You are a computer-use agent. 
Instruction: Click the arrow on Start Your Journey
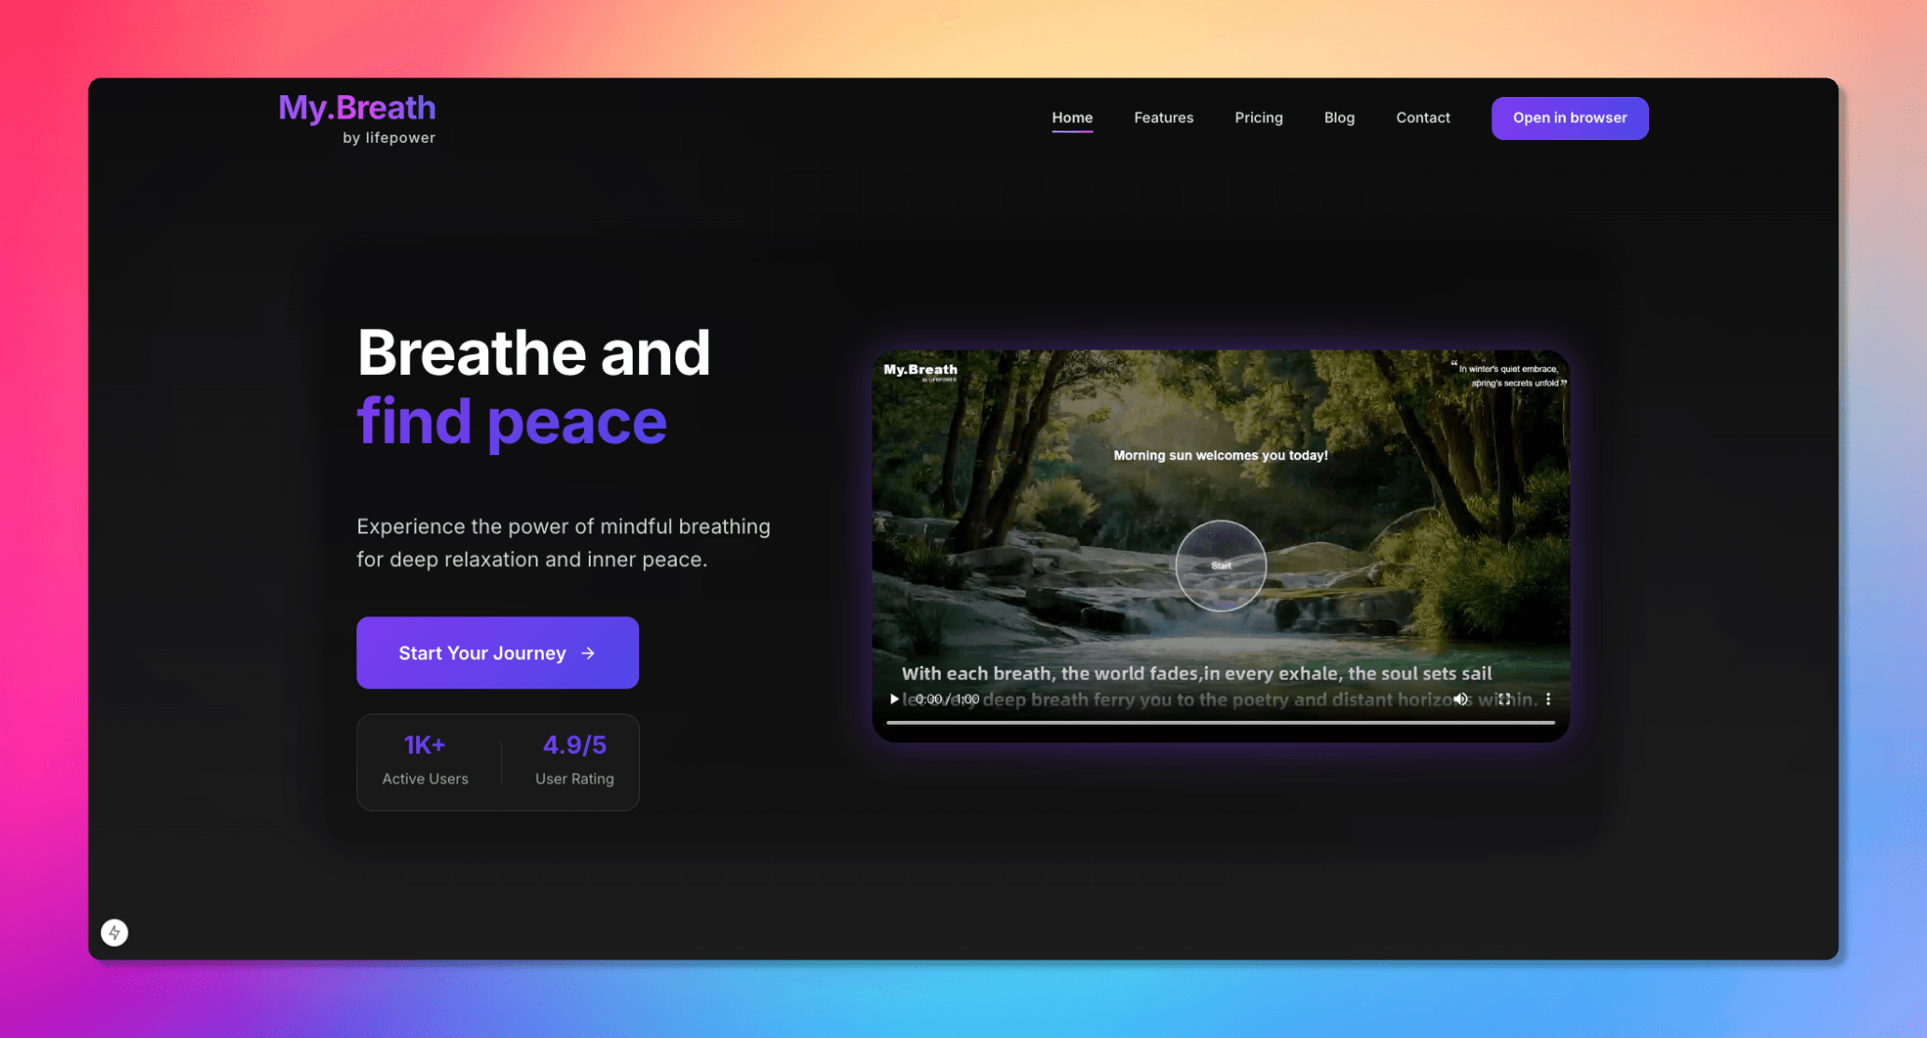coord(588,653)
